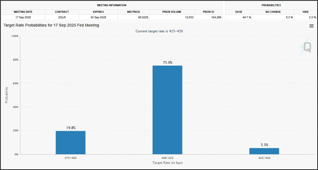Select the 375-400 probability bar
This screenshot has height=170, width=318.
70,143
